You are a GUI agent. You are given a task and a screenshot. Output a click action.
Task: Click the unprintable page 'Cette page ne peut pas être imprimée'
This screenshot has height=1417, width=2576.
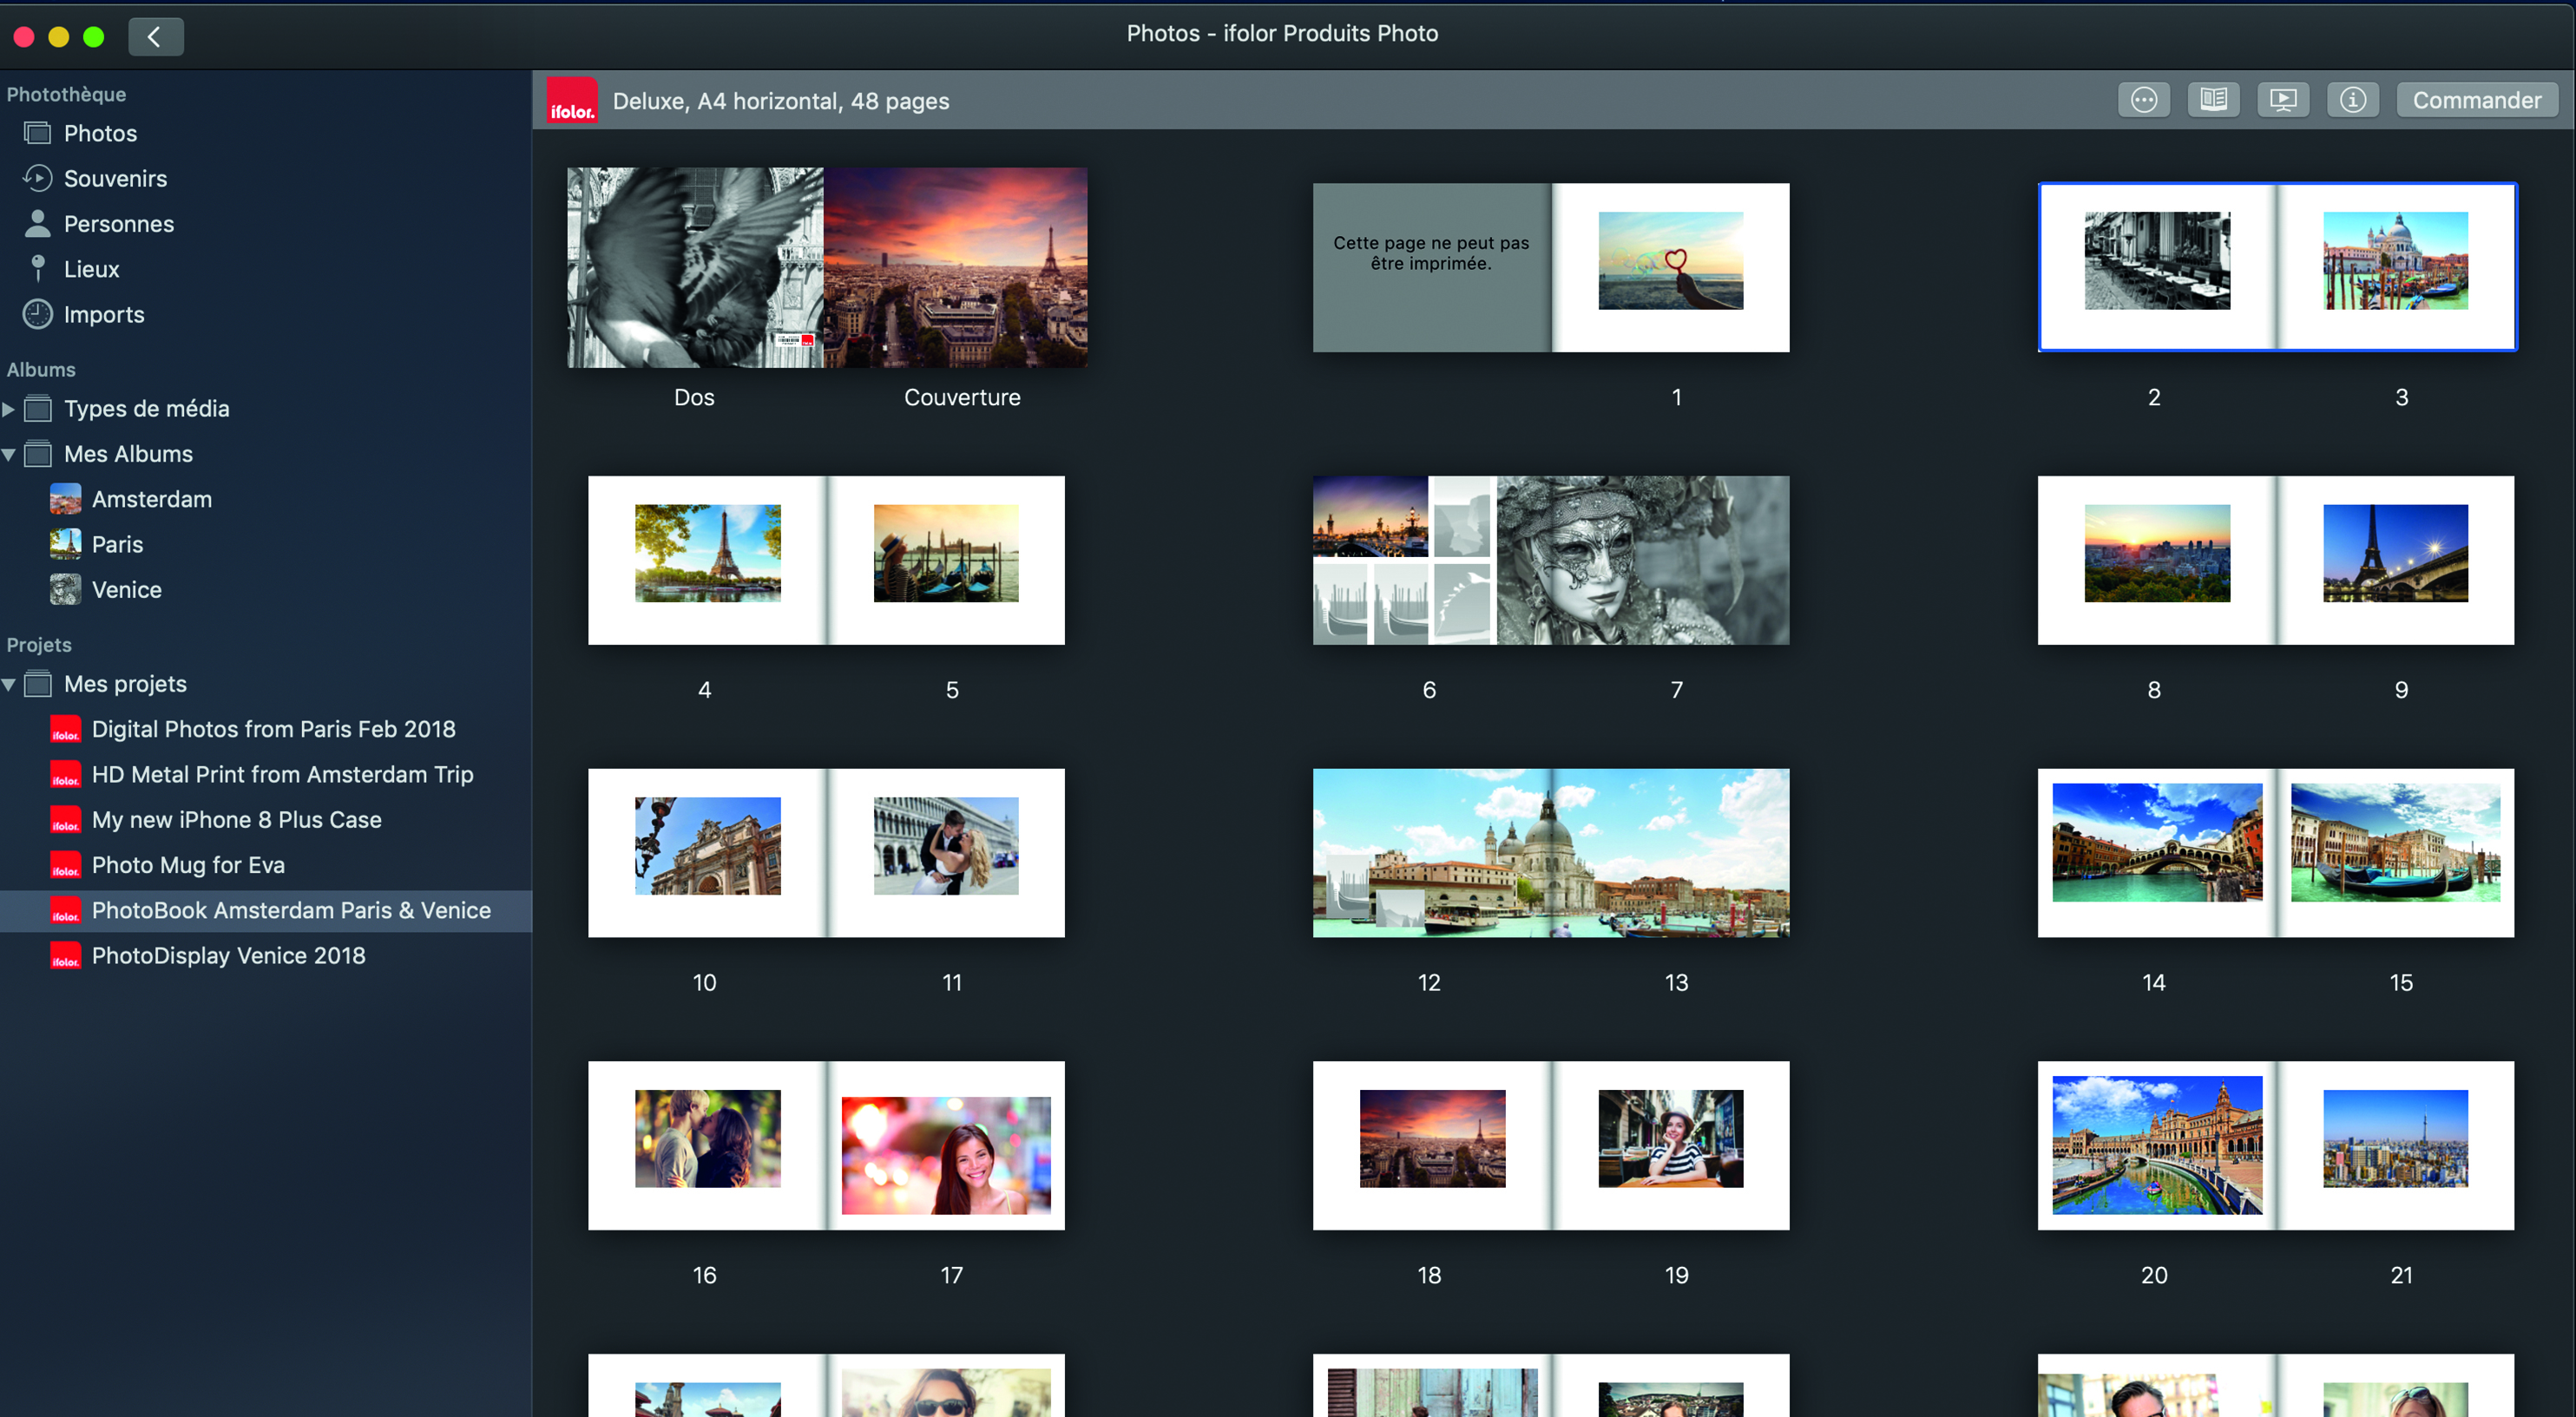(x=1431, y=267)
